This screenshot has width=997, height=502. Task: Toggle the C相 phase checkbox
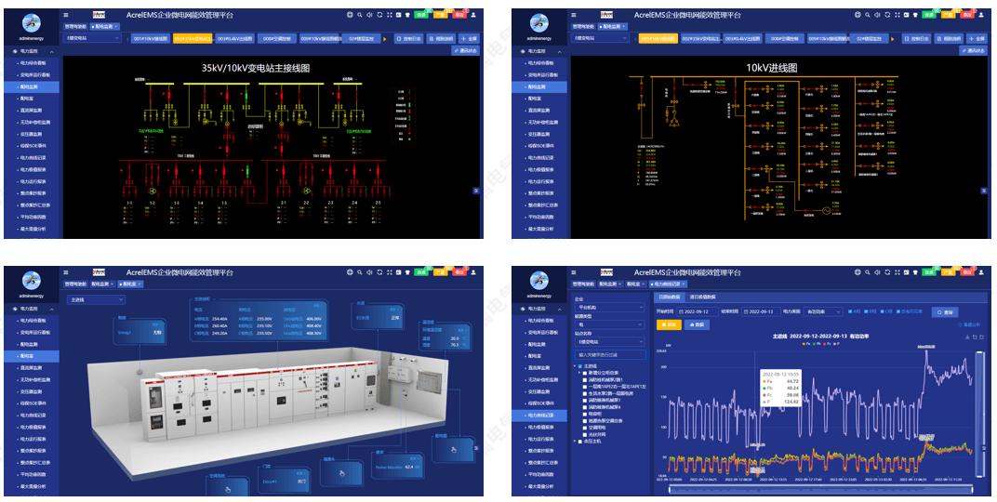point(881,311)
